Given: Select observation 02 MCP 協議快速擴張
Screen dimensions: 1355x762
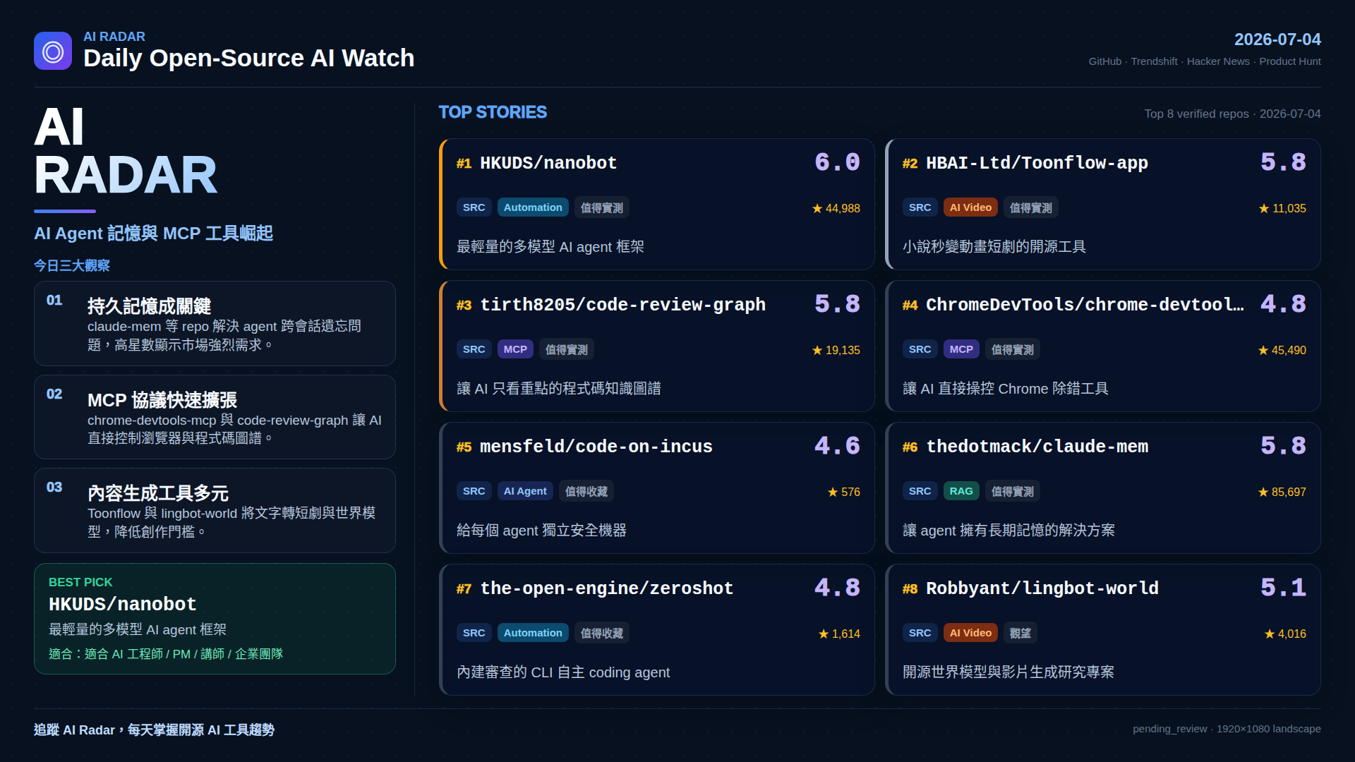Looking at the screenshot, I should point(215,417).
